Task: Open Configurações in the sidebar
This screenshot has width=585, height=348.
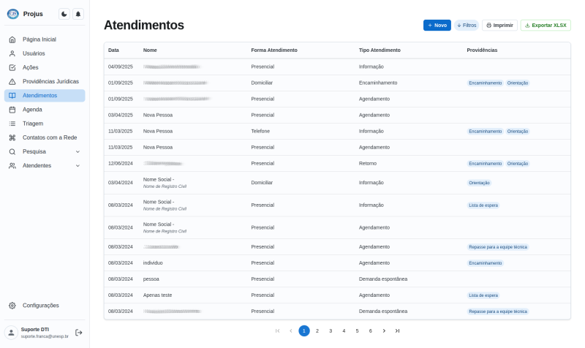Action: pyautogui.click(x=41, y=305)
